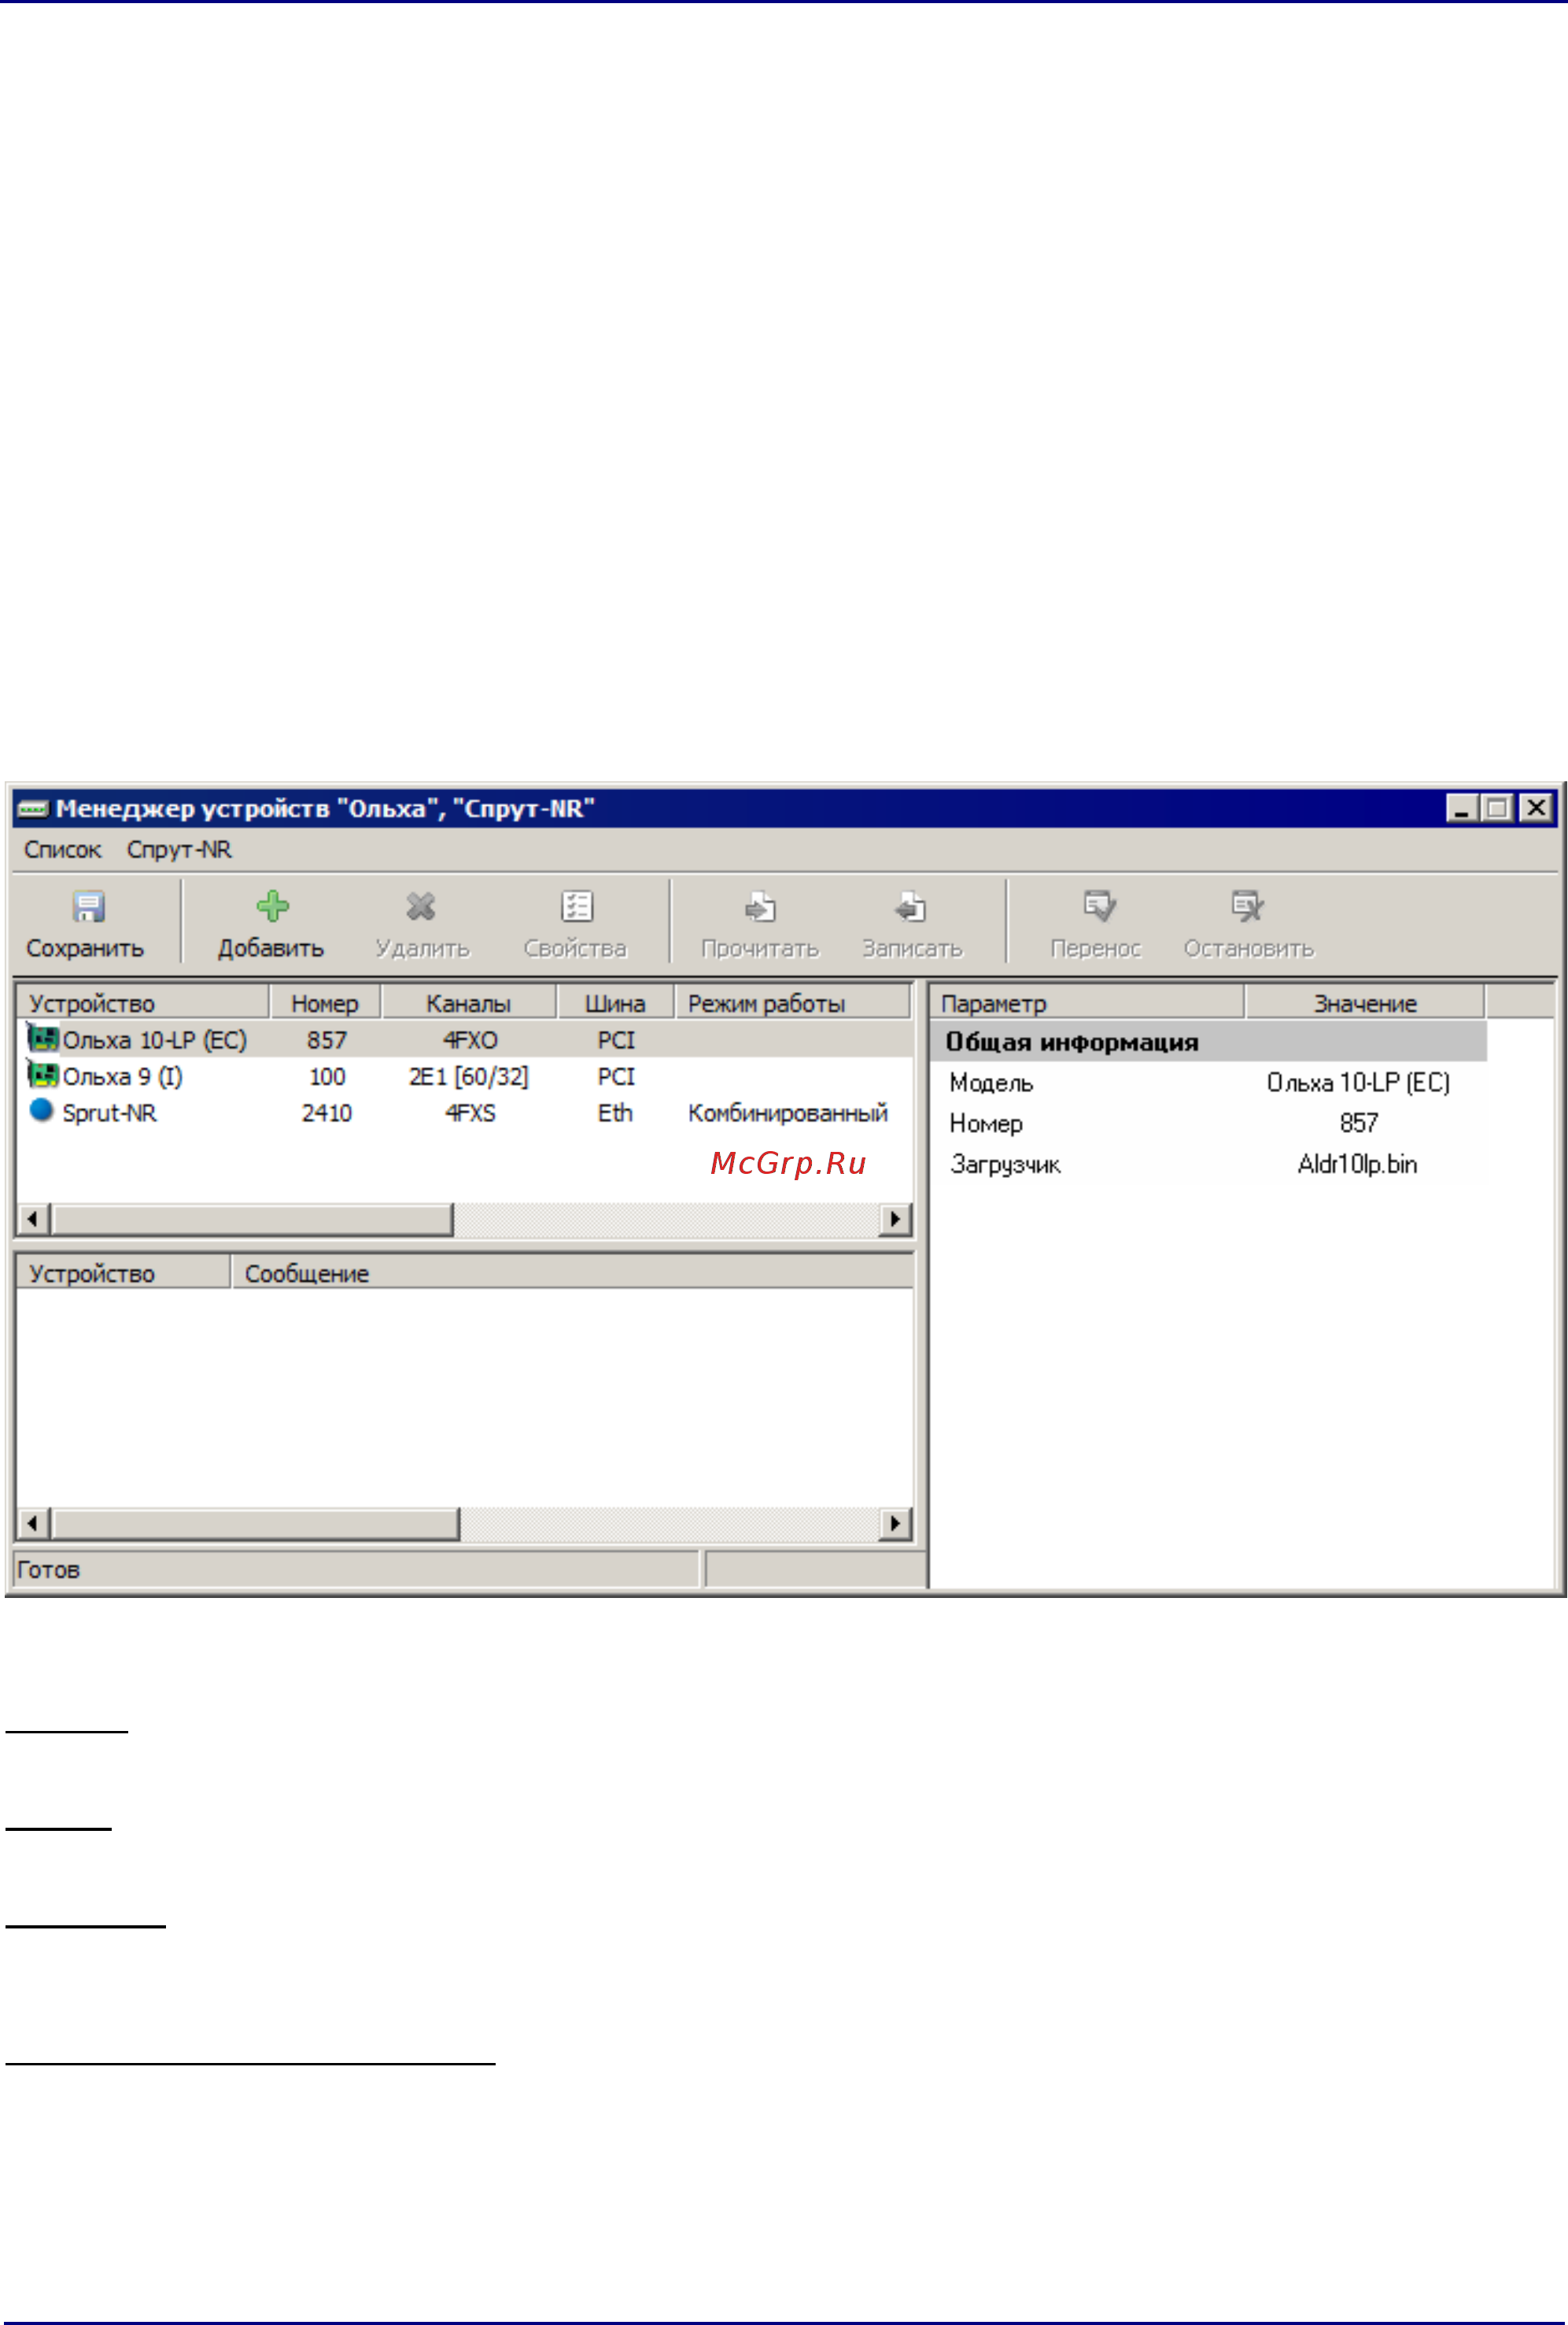Image resolution: width=1568 pixels, height=2325 pixels.
Task: Click Ольха 10-LP (EC) value in right panel
Action: pos(1358,1083)
